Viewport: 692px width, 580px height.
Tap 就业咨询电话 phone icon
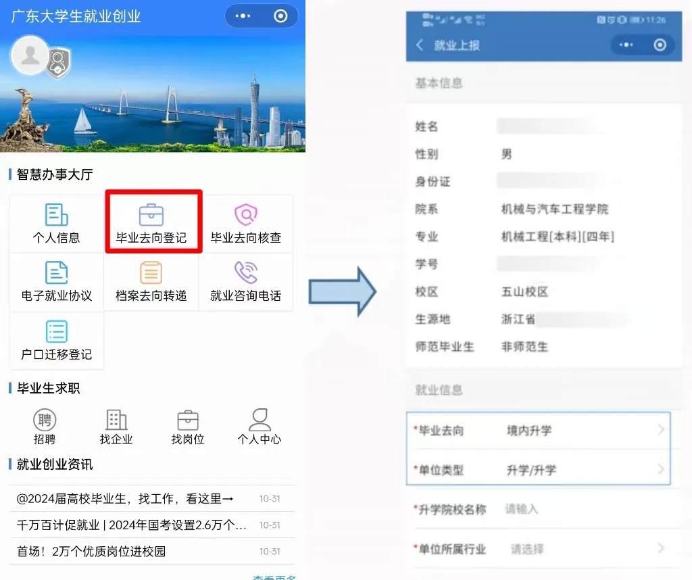[x=246, y=273]
